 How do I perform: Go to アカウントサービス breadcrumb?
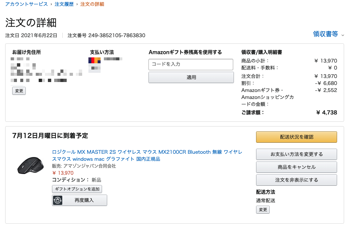(26, 4)
